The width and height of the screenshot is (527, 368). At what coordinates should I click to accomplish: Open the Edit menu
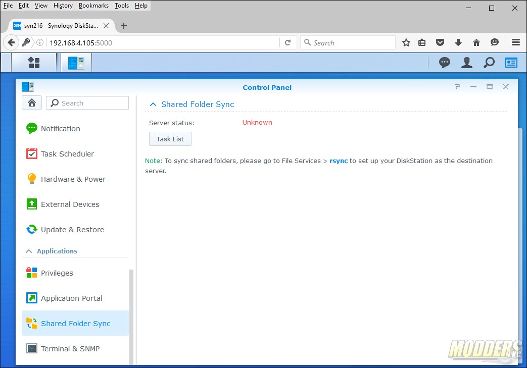point(24,6)
